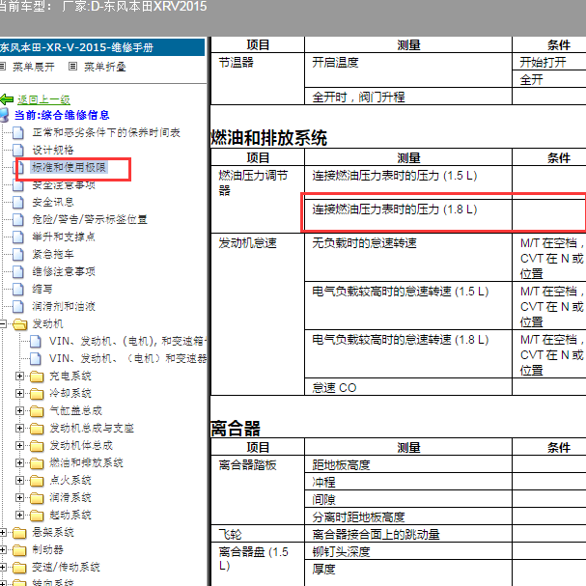Click the 菜单折叠 button
The image size is (586, 586).
coord(105,67)
